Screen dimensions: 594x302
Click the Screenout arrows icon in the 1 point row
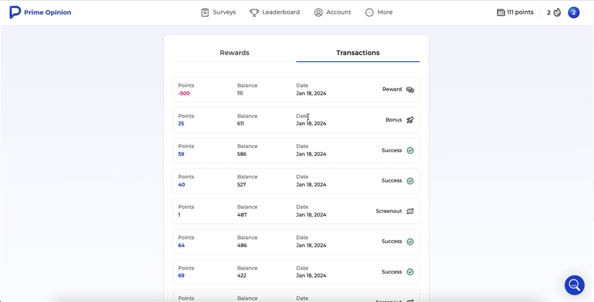(x=410, y=212)
